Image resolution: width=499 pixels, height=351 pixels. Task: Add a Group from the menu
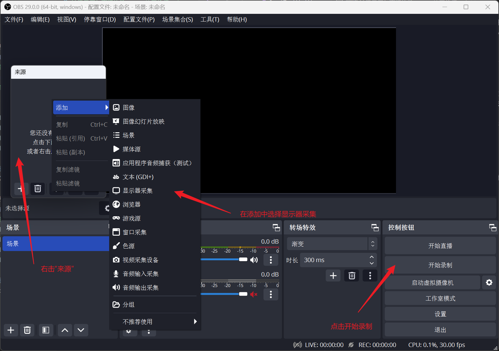click(155, 304)
